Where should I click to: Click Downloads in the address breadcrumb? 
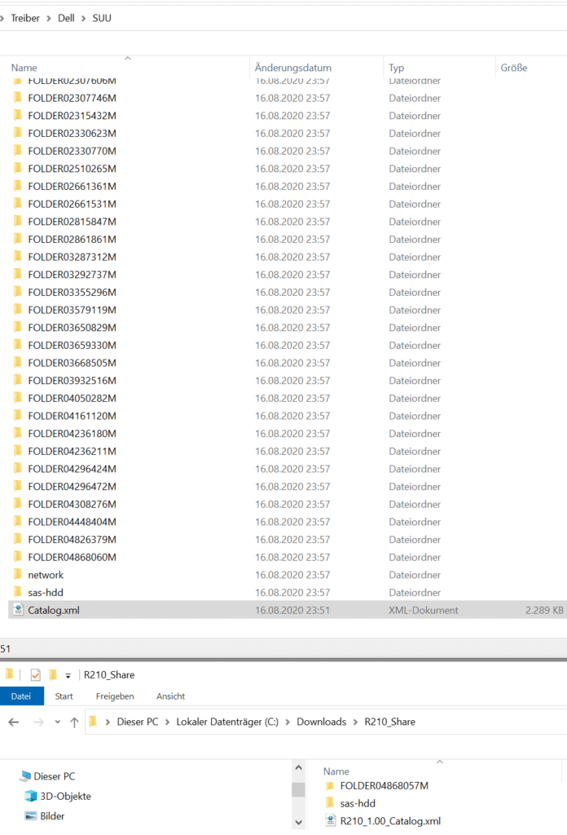point(321,722)
